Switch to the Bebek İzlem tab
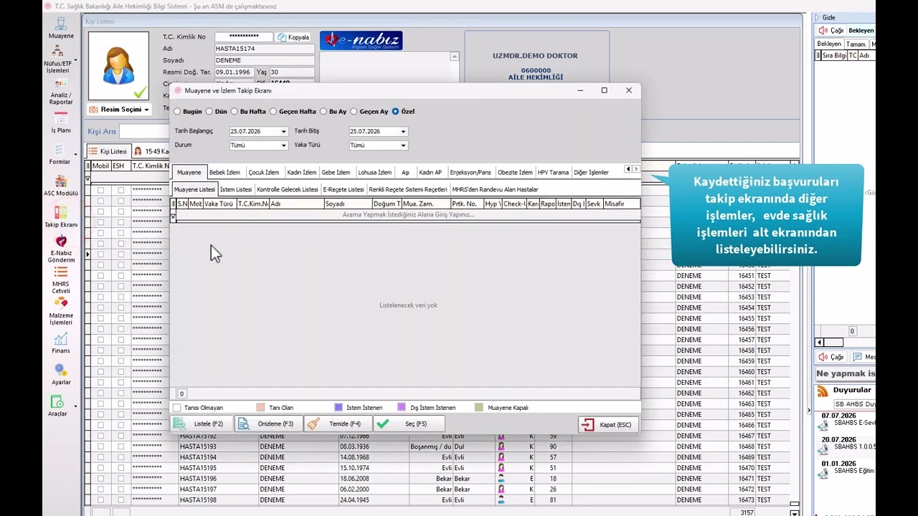 pos(224,173)
